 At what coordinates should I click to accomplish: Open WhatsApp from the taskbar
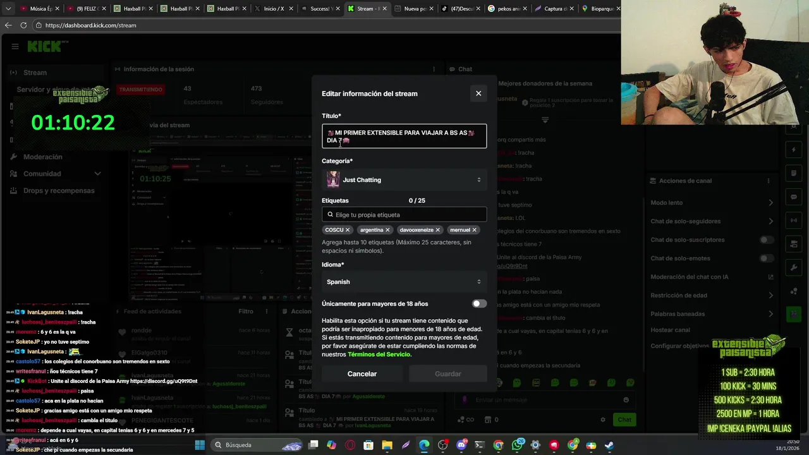[517, 445]
